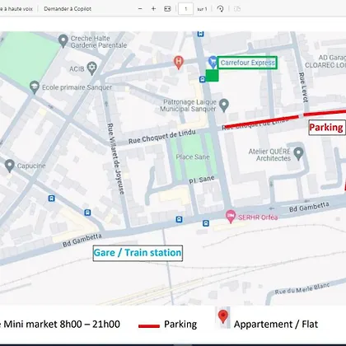This screenshot has height=346, width=346.
Task: Click the Ecole primaire Sanquer school pin
Action: [x=35, y=86]
